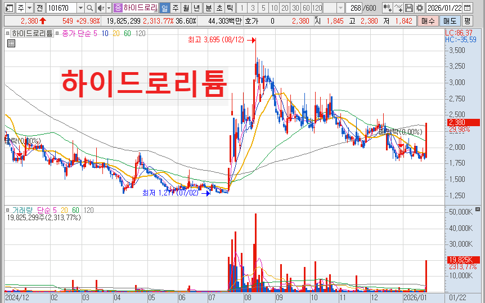Edit the candle count field 268
This screenshot has height=303, width=485.
[x=355, y=8]
